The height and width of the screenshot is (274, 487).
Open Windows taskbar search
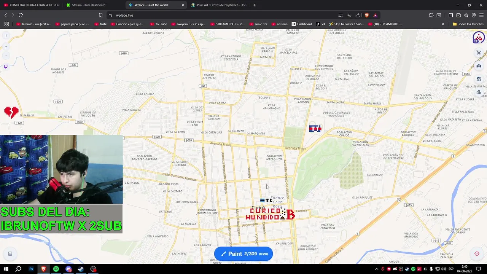(18, 269)
